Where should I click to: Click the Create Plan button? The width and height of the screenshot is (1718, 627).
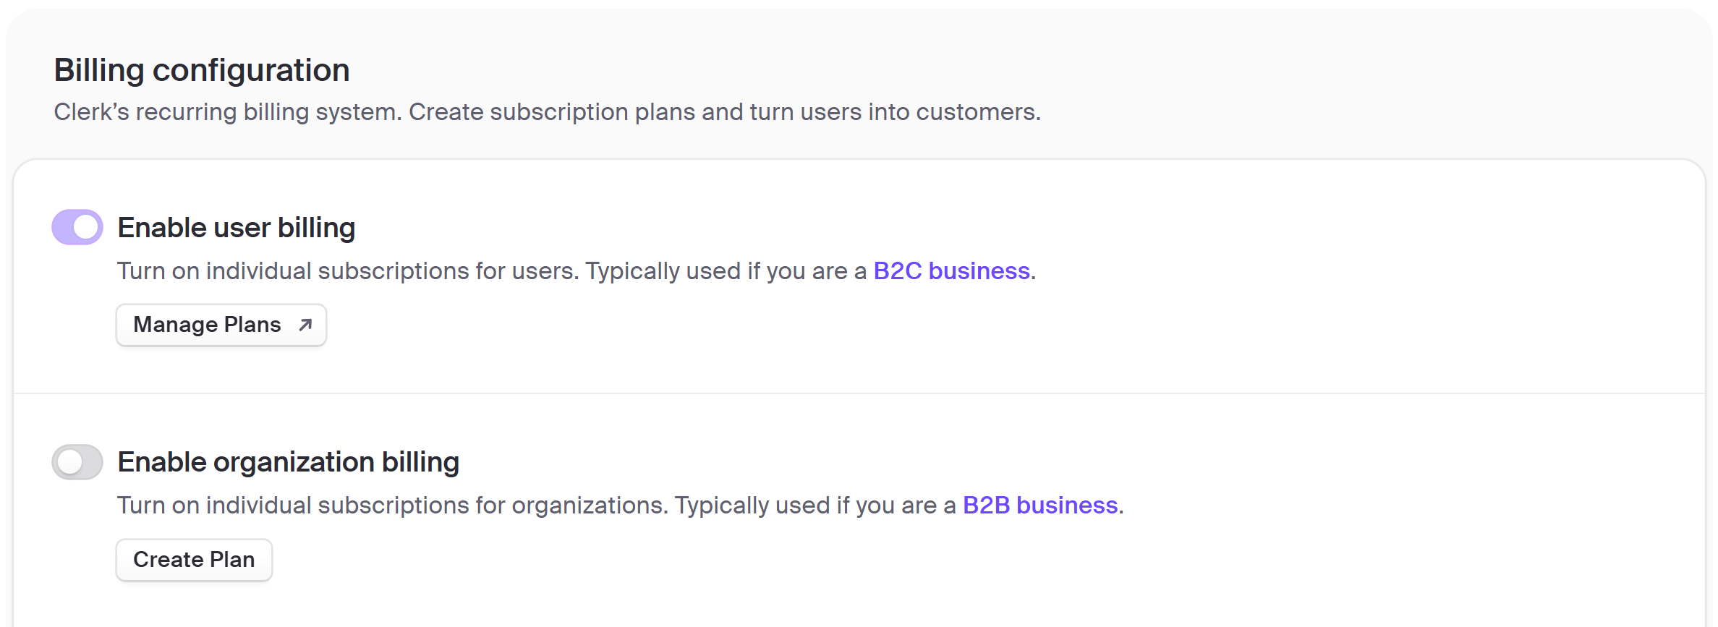pyautogui.click(x=194, y=560)
